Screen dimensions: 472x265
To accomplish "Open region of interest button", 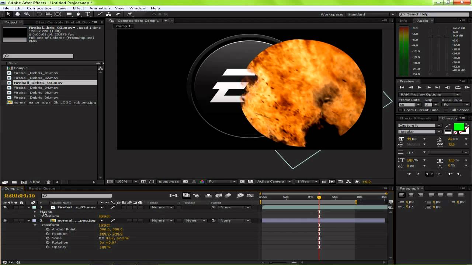I will (x=152, y=181).
